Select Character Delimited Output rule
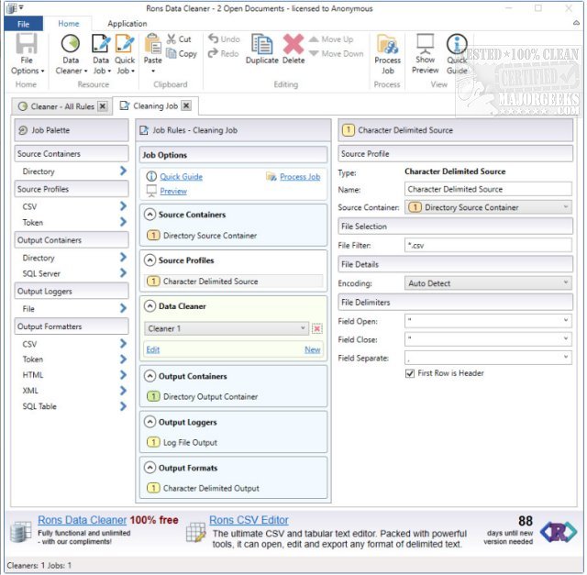This screenshot has height=575, width=587. pyautogui.click(x=204, y=488)
